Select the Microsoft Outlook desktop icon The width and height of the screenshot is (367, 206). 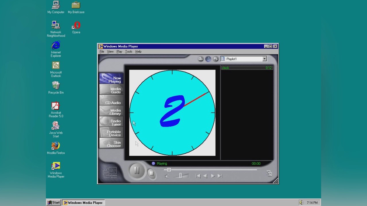click(56, 69)
